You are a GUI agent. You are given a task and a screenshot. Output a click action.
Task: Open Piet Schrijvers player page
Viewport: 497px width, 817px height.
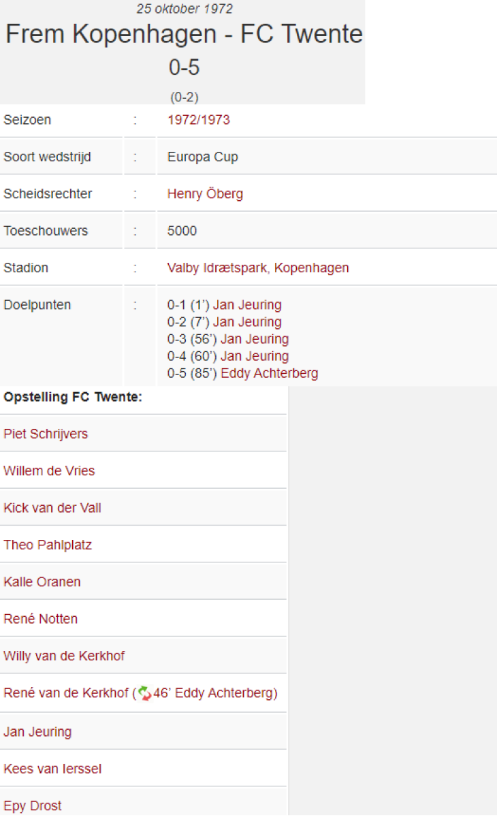[46, 434]
